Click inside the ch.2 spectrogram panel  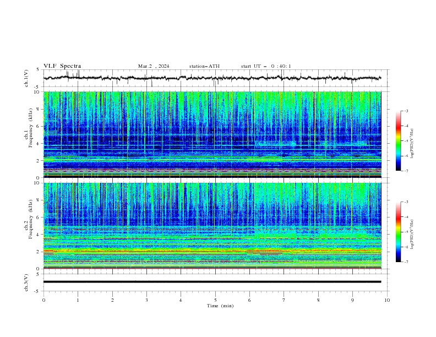[212, 226]
